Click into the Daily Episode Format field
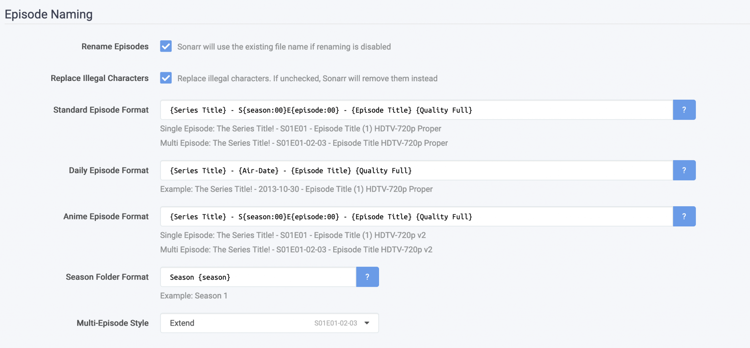 click(416, 170)
